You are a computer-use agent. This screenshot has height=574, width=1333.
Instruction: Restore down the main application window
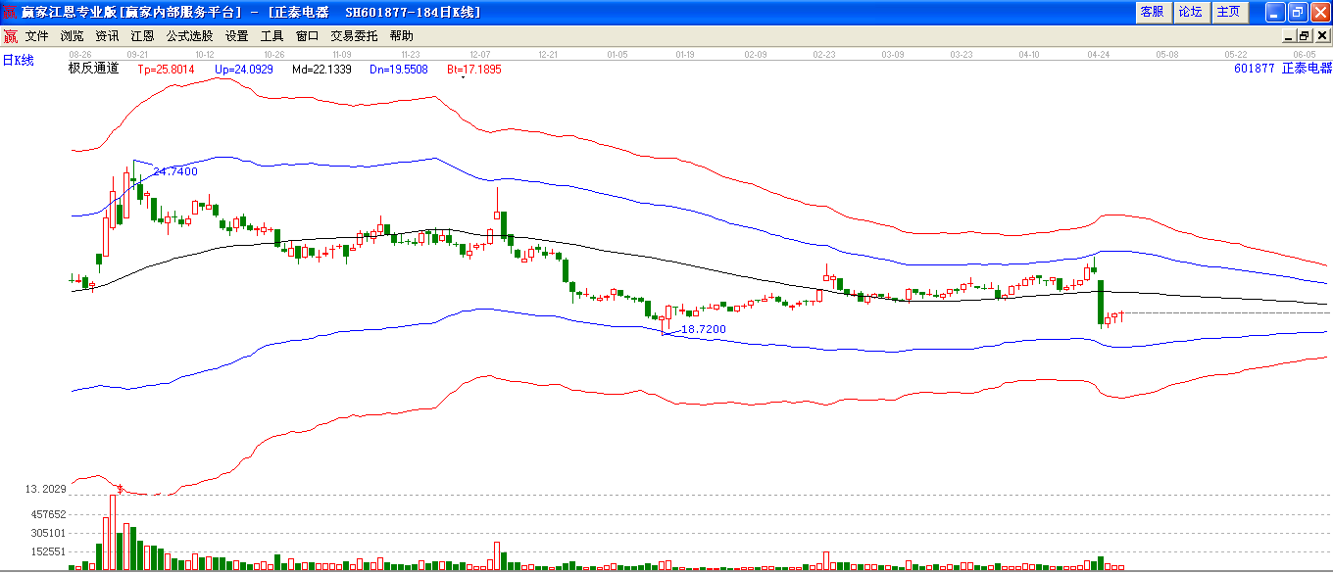1298,12
